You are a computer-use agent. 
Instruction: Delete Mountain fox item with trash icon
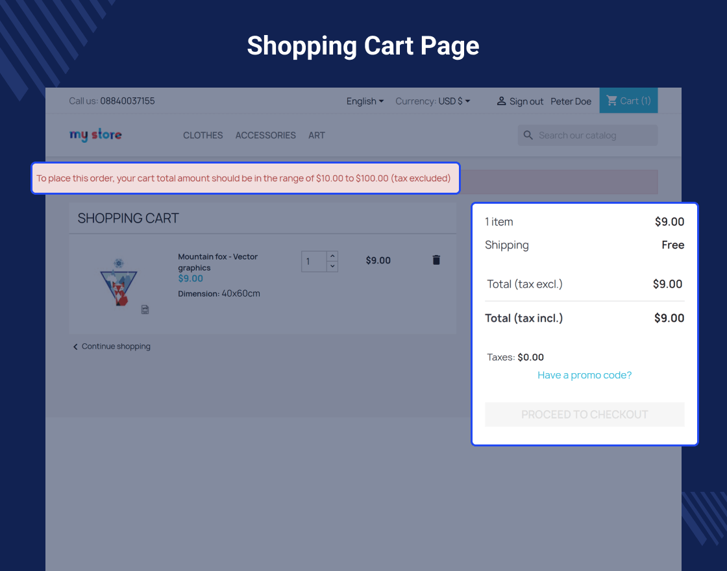pos(436,260)
